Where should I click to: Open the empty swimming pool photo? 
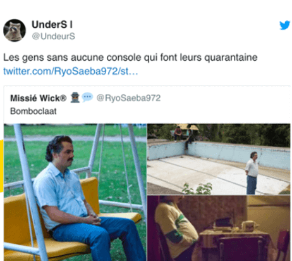click(219, 159)
